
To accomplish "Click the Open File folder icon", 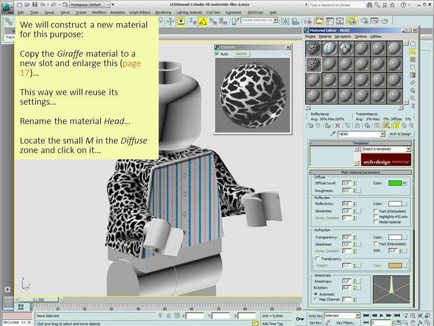I will tap(27, 5).
